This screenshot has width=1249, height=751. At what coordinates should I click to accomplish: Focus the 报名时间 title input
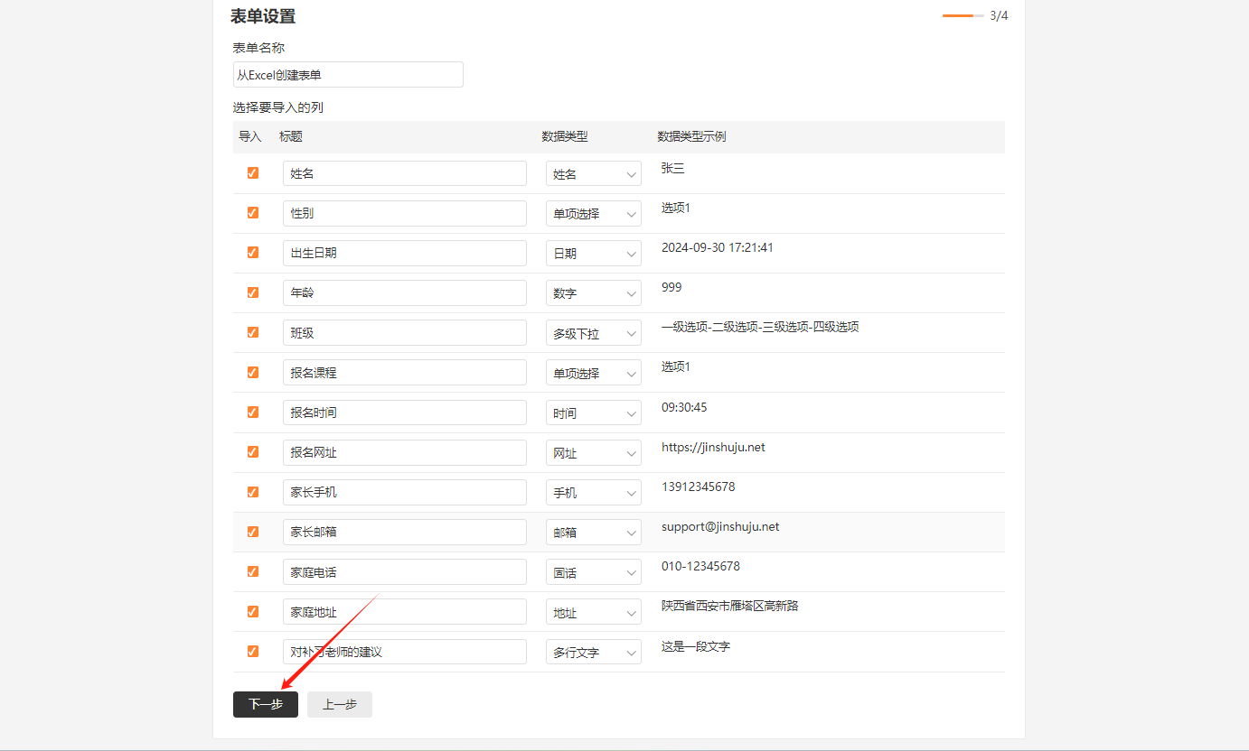click(405, 413)
